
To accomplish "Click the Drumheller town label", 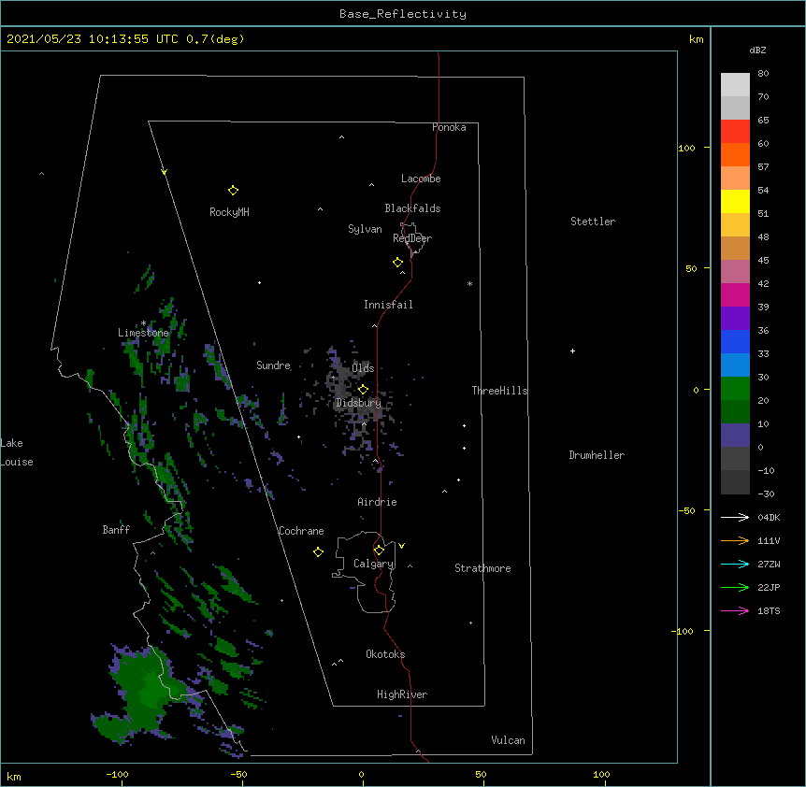I will click(x=597, y=455).
